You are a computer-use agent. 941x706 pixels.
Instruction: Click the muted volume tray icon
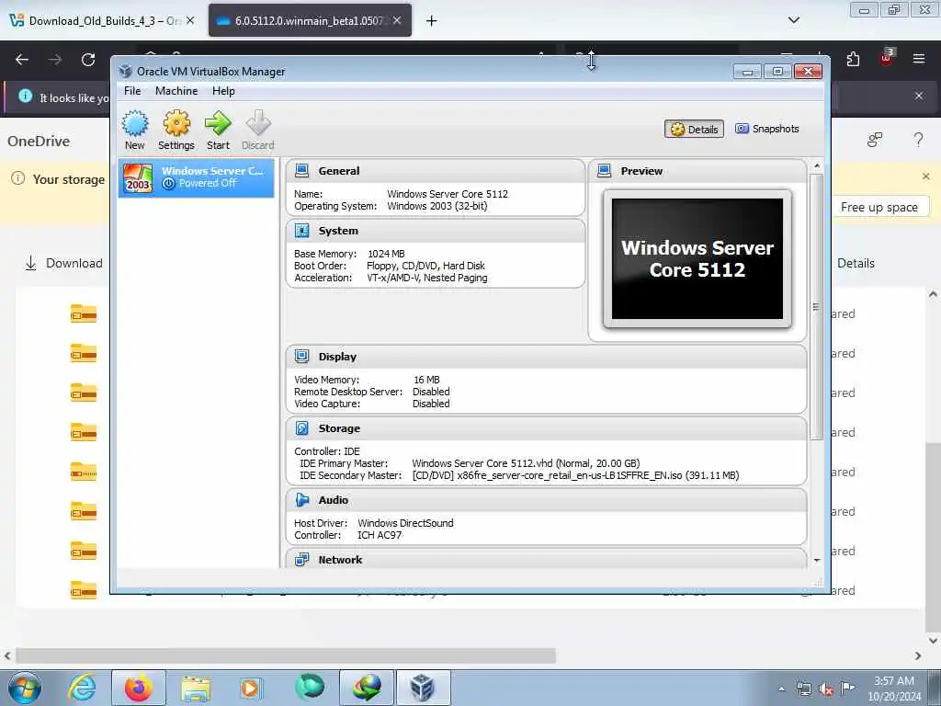[x=826, y=689]
